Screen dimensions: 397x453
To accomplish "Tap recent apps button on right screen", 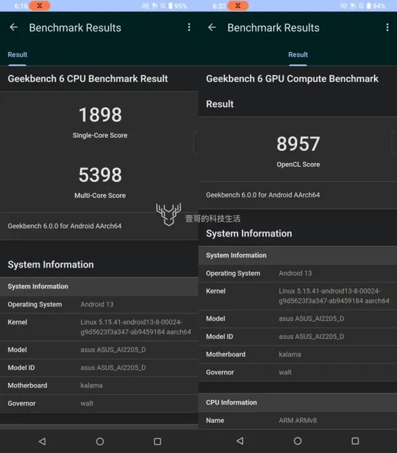I will pos(355,440).
